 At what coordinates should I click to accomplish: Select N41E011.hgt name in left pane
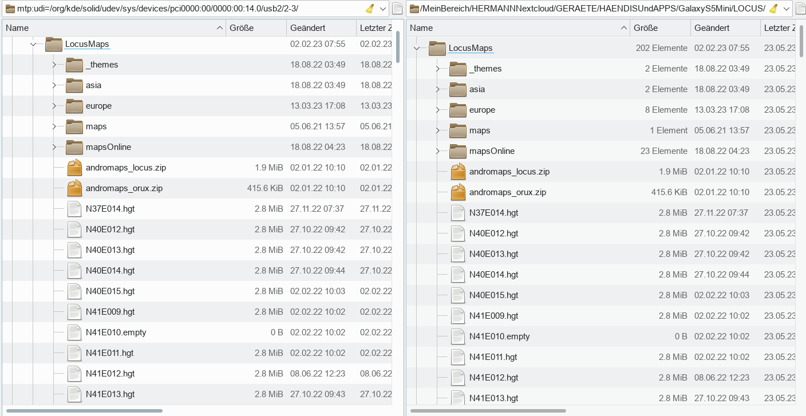pos(110,353)
